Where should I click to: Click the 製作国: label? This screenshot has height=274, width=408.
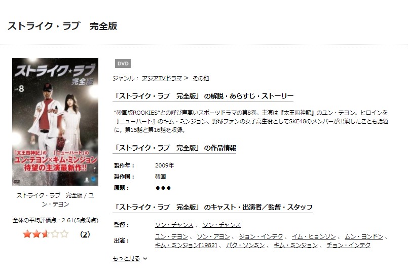(124, 177)
